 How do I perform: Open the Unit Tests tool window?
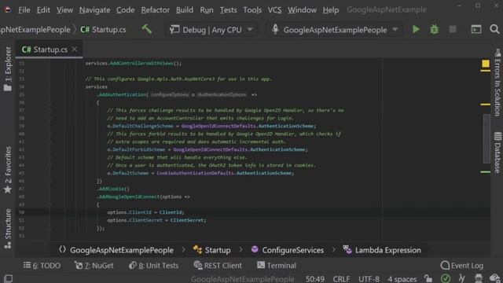[154, 266]
